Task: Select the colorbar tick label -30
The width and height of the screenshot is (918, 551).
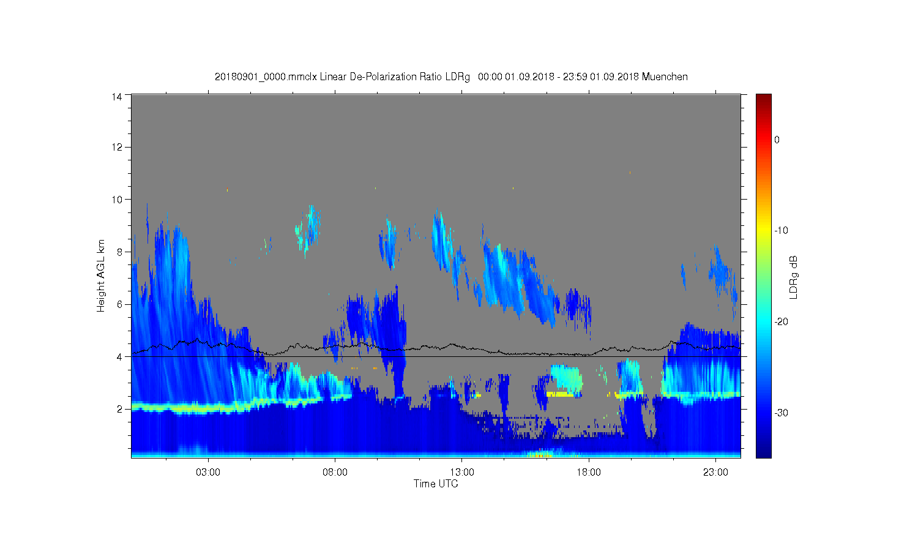Action: pos(781,413)
